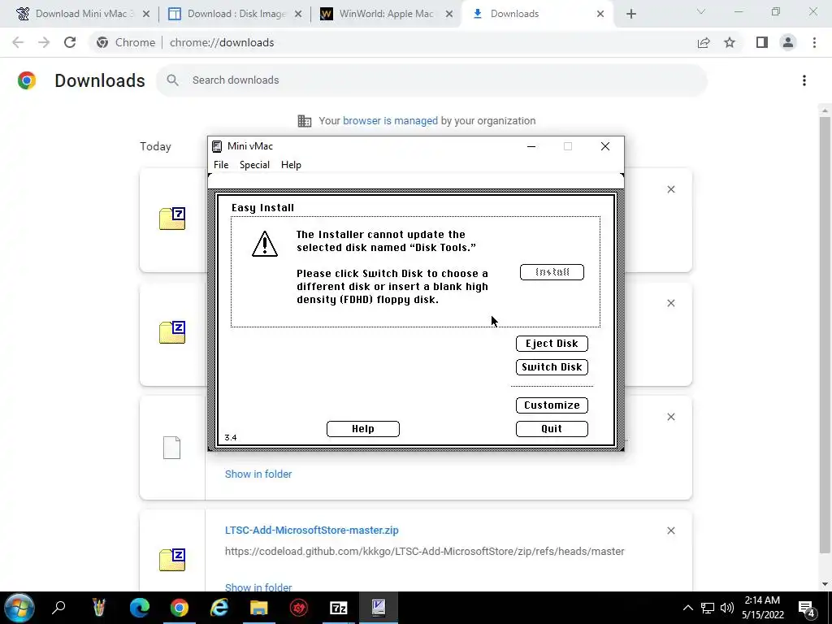Open File Explorer from taskbar
Image resolution: width=832 pixels, height=624 pixels.
(259, 608)
